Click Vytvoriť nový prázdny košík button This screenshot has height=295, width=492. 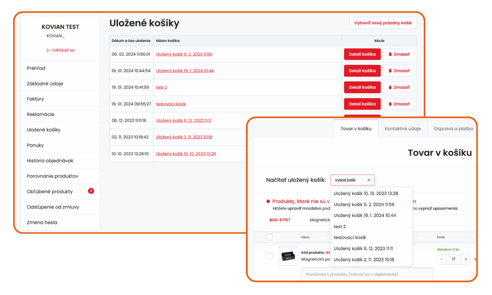coord(383,23)
